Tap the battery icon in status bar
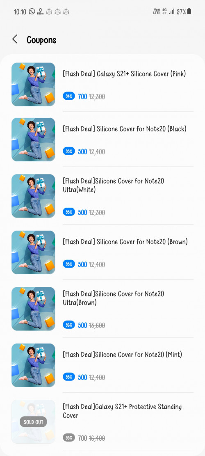 [x=189, y=11]
